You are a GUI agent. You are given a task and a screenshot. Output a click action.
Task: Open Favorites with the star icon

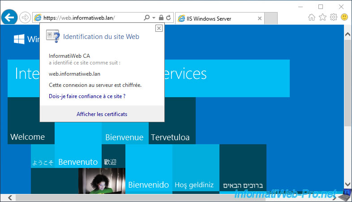point(322,17)
